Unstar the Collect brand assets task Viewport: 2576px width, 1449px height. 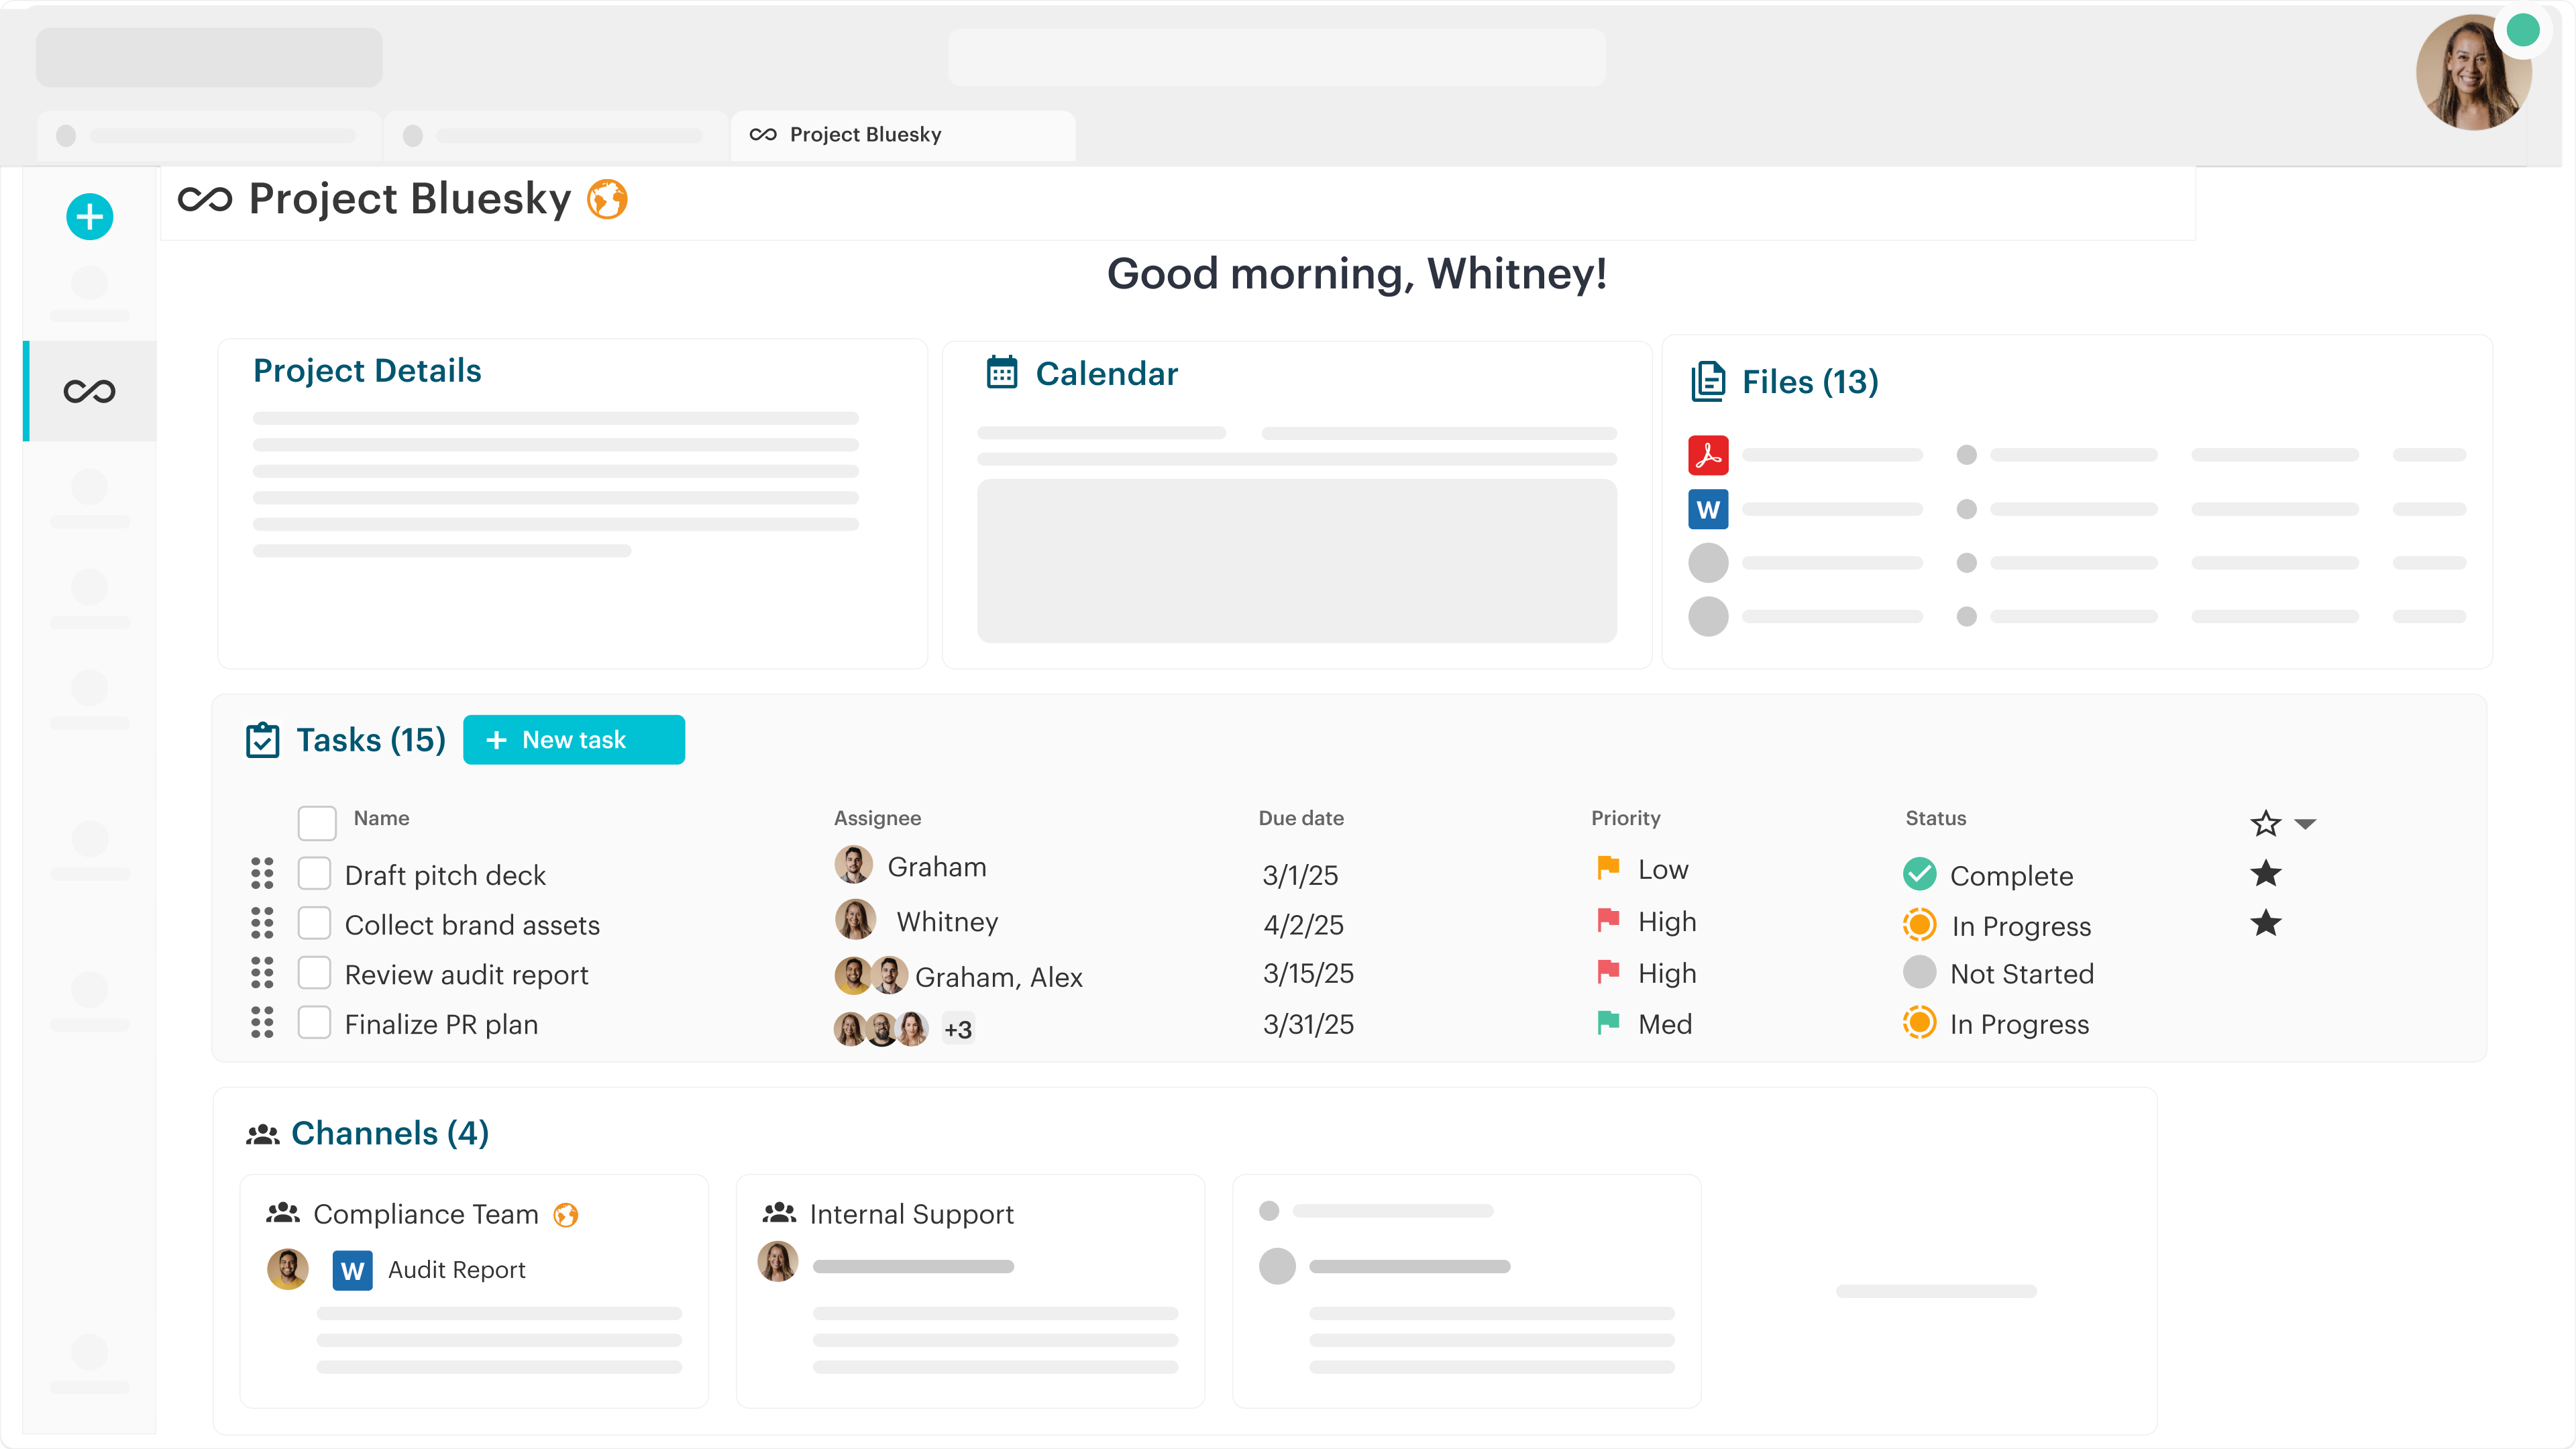pyautogui.click(x=2265, y=923)
